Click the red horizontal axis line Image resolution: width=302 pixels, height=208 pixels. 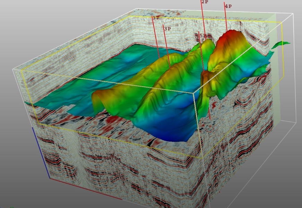click(86, 189)
